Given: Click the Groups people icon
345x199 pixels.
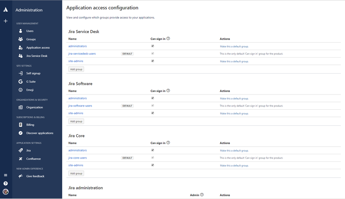Looking at the screenshot, I should (x=20, y=39).
